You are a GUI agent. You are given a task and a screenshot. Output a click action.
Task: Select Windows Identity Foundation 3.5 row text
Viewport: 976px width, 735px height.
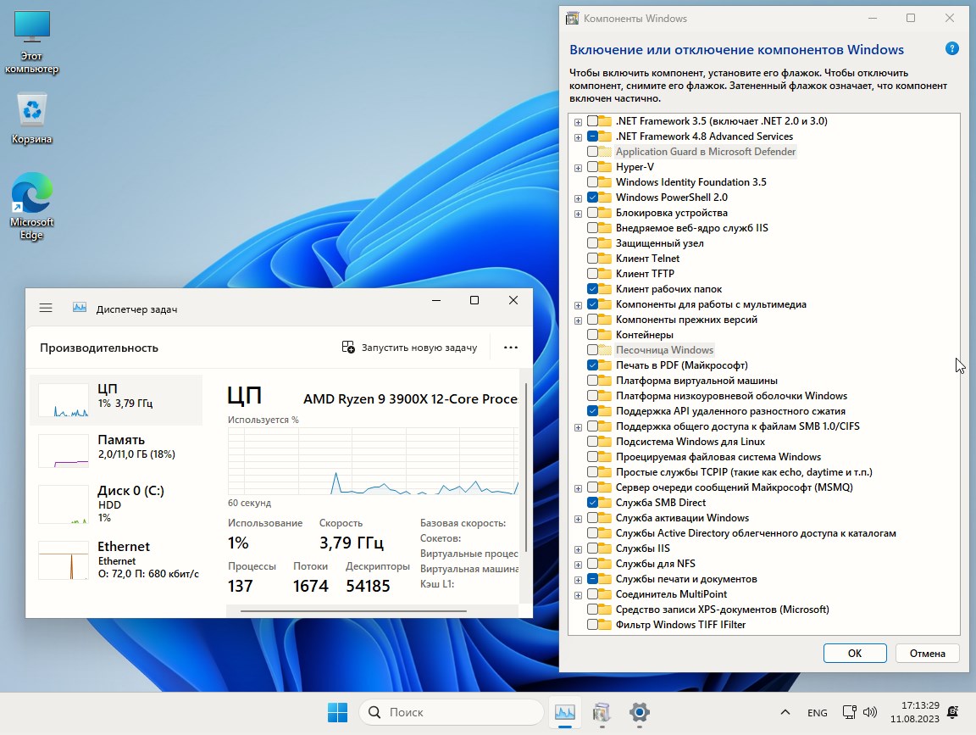coord(691,182)
